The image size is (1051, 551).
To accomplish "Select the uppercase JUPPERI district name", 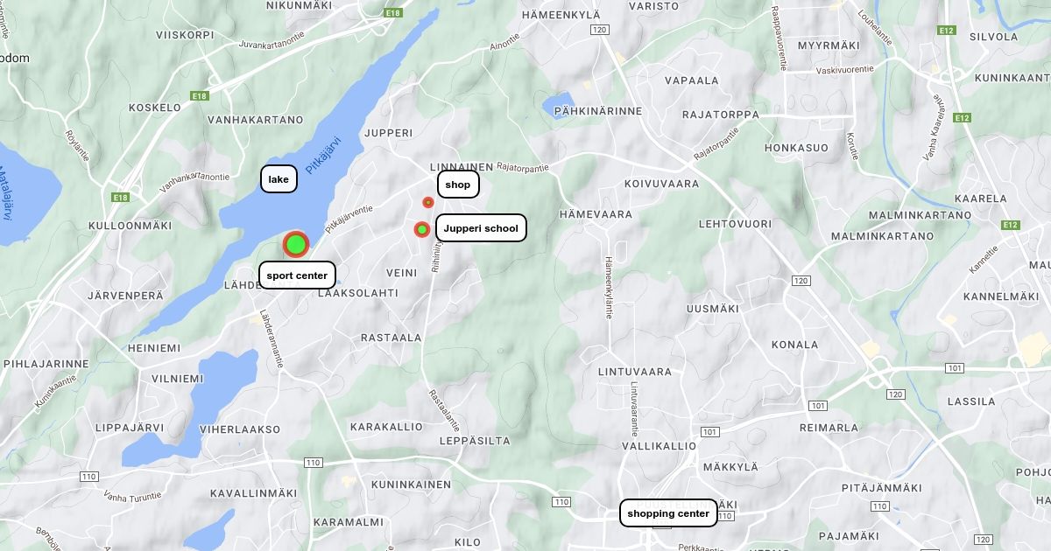I will 388,133.
